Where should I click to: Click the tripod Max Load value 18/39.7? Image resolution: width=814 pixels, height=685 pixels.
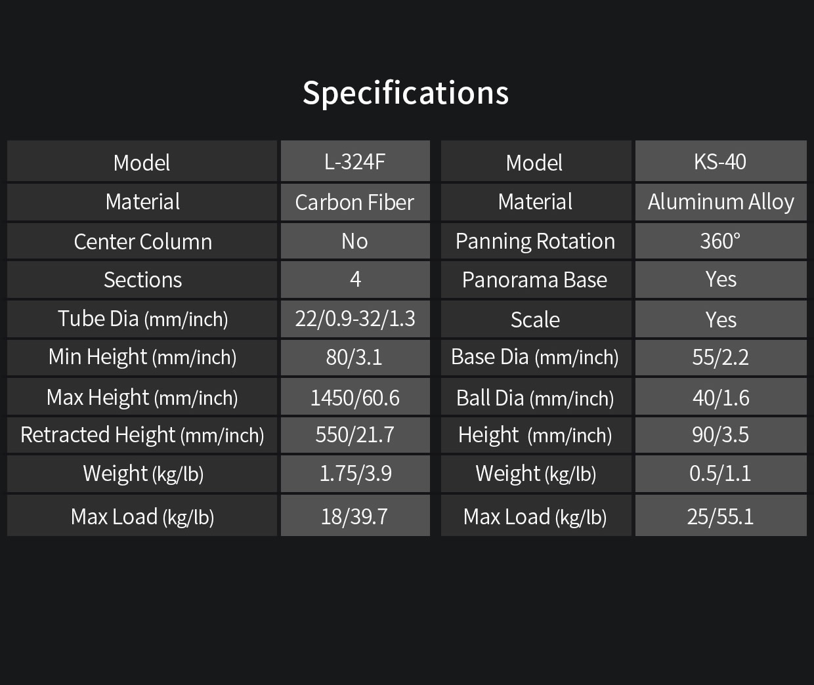coord(355,516)
